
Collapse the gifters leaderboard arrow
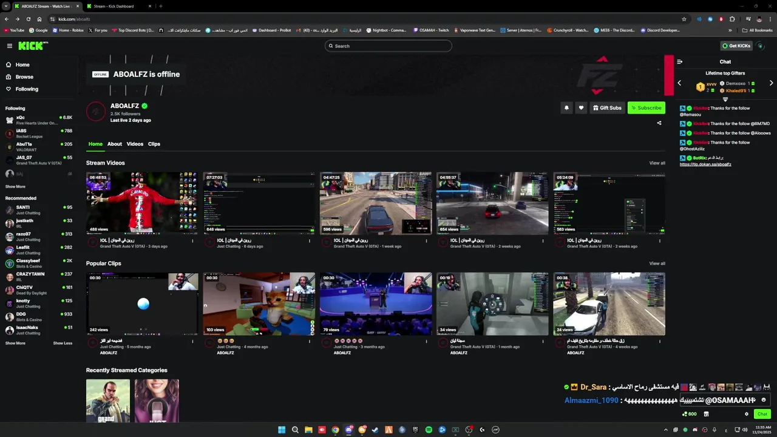(x=725, y=100)
